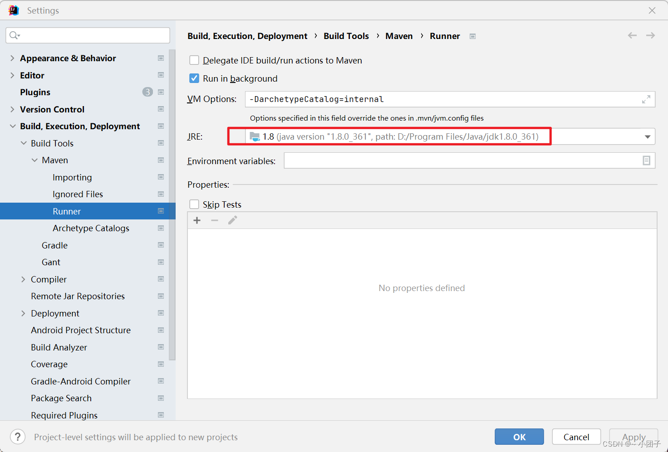Enable the Skip Tests checkbox
The image size is (668, 452).
click(x=194, y=204)
